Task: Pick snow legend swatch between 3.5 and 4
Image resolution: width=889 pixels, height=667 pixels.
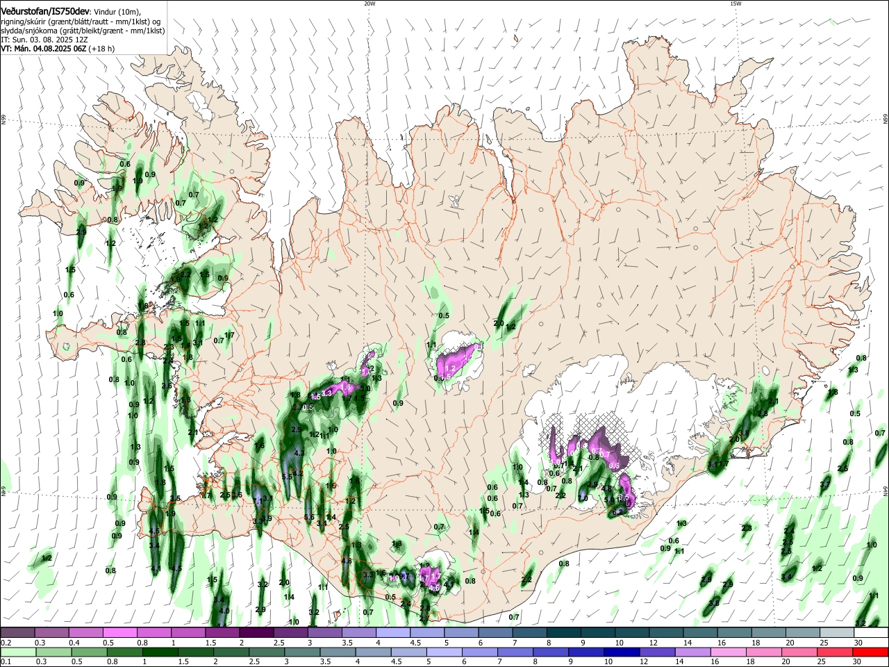Action: coord(359,632)
